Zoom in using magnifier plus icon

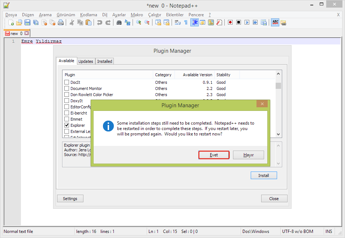pyautogui.click(x=139, y=22)
